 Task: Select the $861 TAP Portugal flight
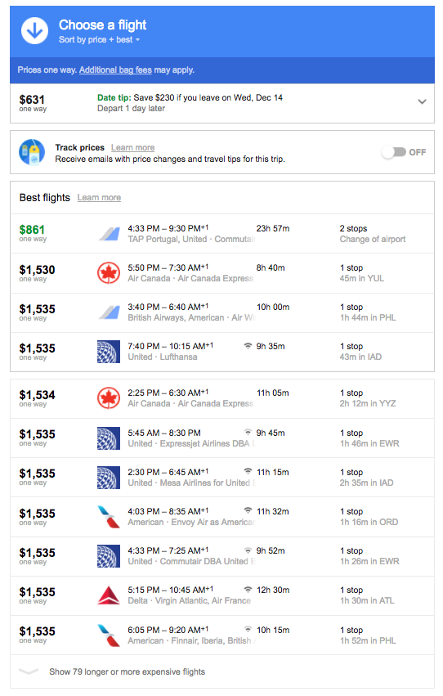click(x=222, y=233)
